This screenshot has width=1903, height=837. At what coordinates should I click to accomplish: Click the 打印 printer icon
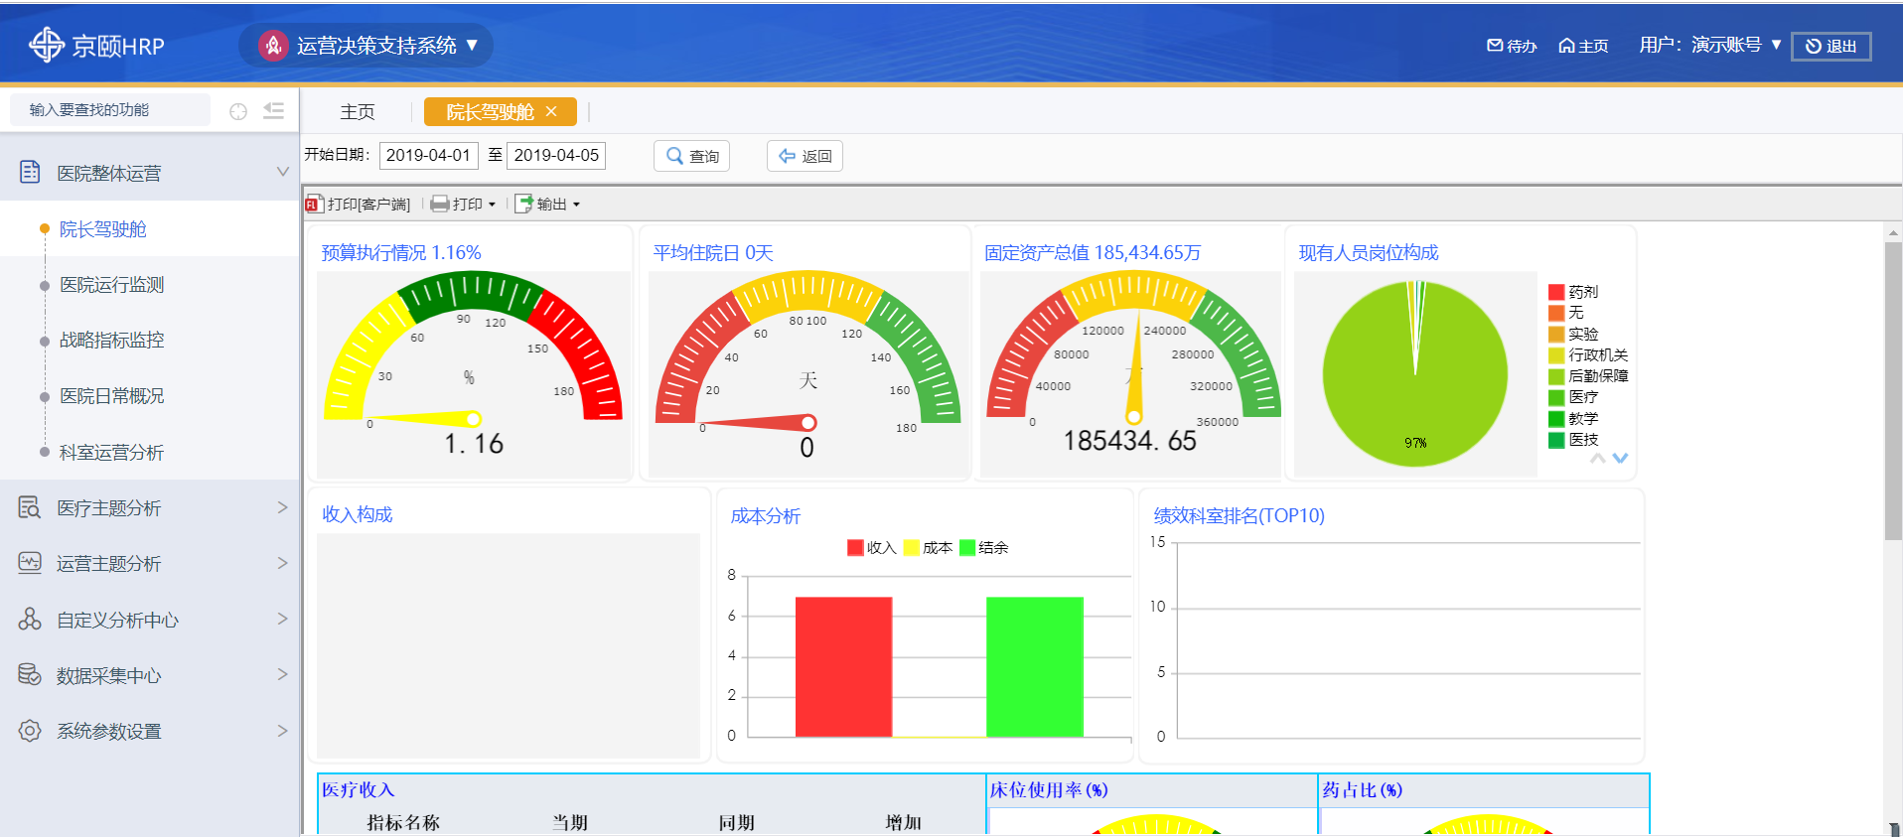440,204
